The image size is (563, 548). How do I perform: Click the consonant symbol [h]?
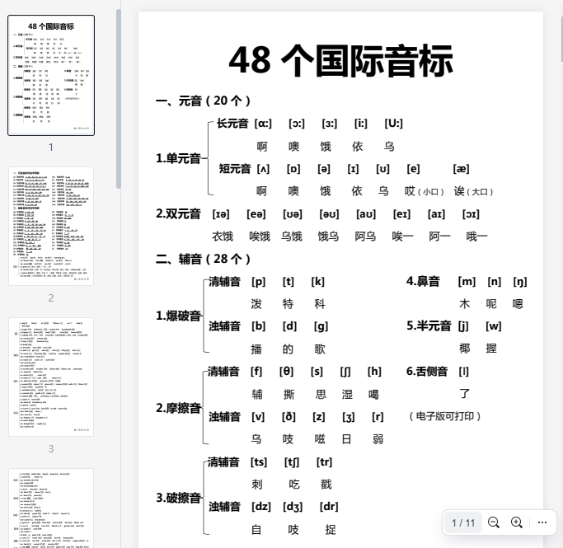pyautogui.click(x=374, y=372)
